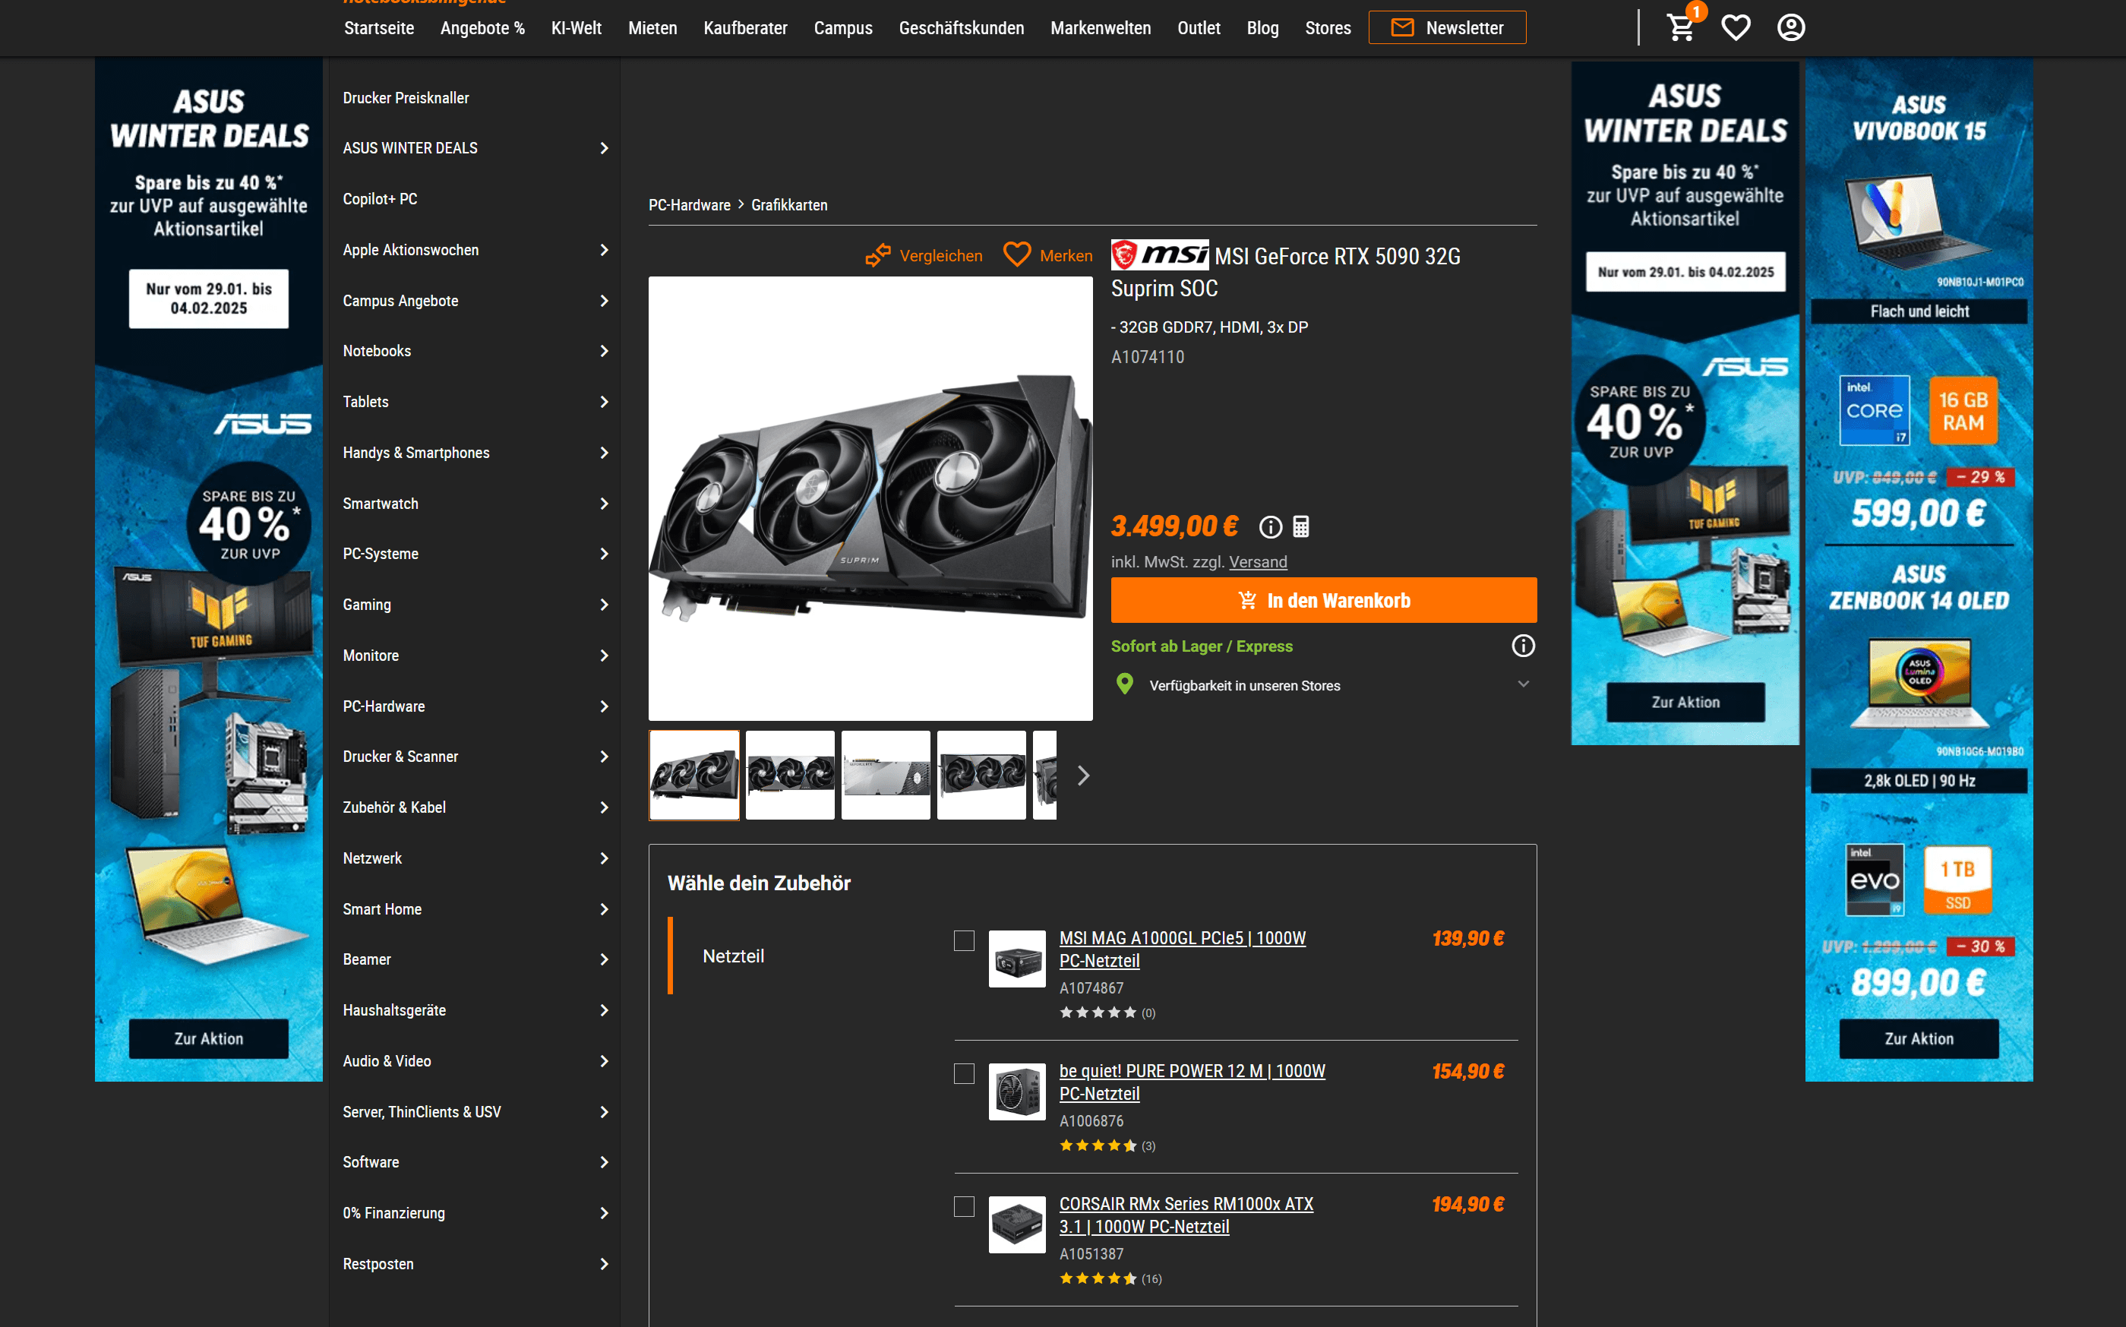Open the wishlist heart icon in header

(x=1736, y=27)
